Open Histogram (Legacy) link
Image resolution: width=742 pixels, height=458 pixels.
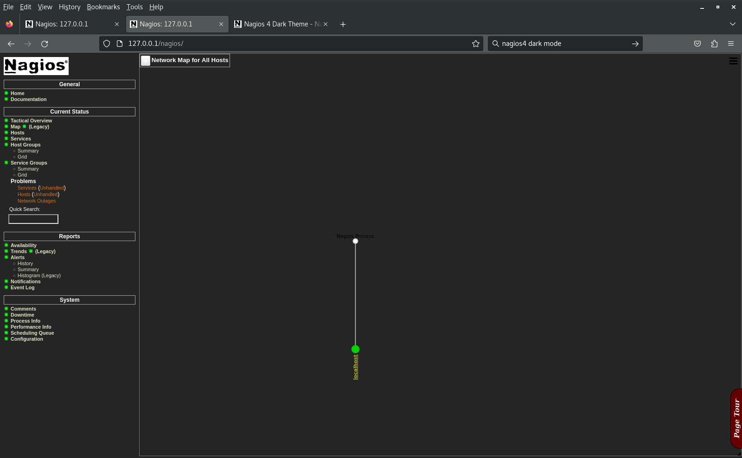click(39, 275)
